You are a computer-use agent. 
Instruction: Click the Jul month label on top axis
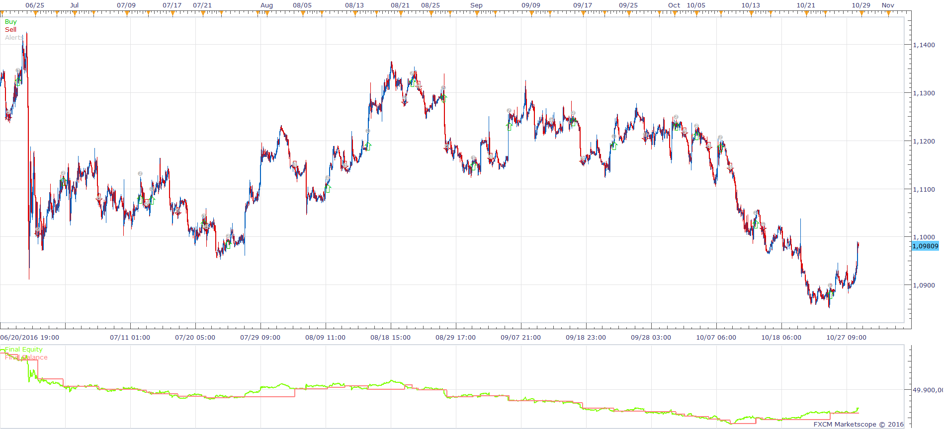[74, 5]
